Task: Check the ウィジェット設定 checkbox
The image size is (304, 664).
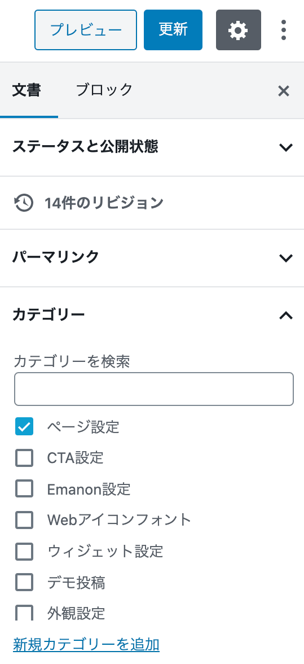Action: click(x=24, y=551)
